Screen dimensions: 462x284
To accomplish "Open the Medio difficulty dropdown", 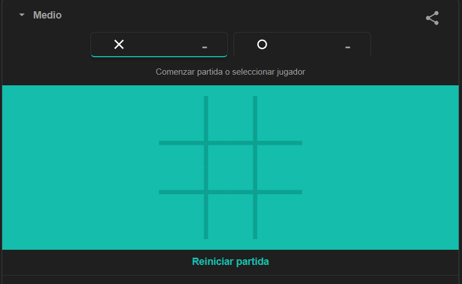I will click(40, 15).
